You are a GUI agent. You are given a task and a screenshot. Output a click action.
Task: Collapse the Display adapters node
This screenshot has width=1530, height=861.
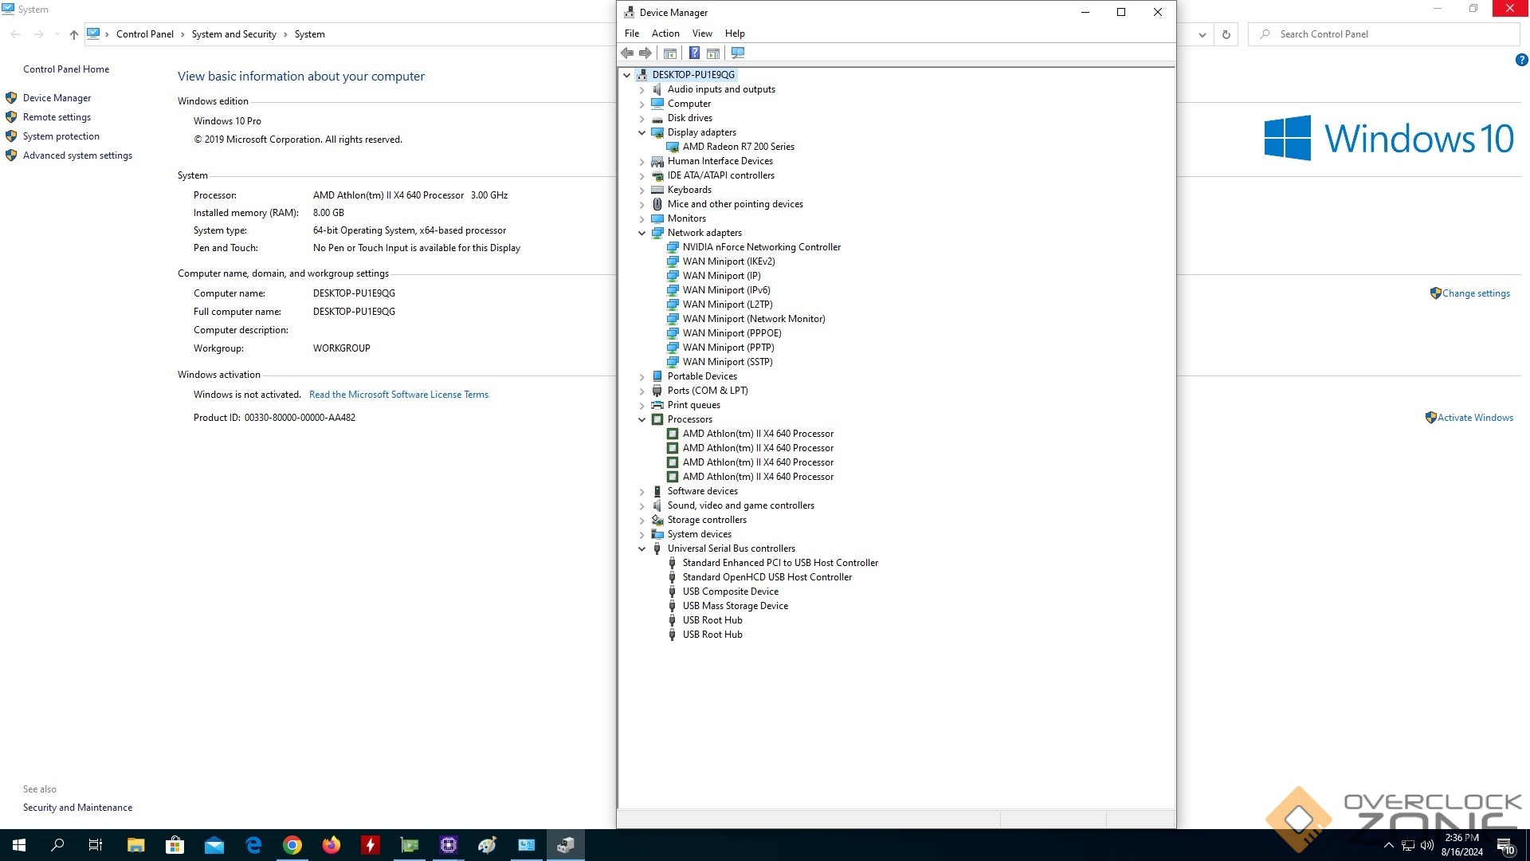pyautogui.click(x=642, y=132)
